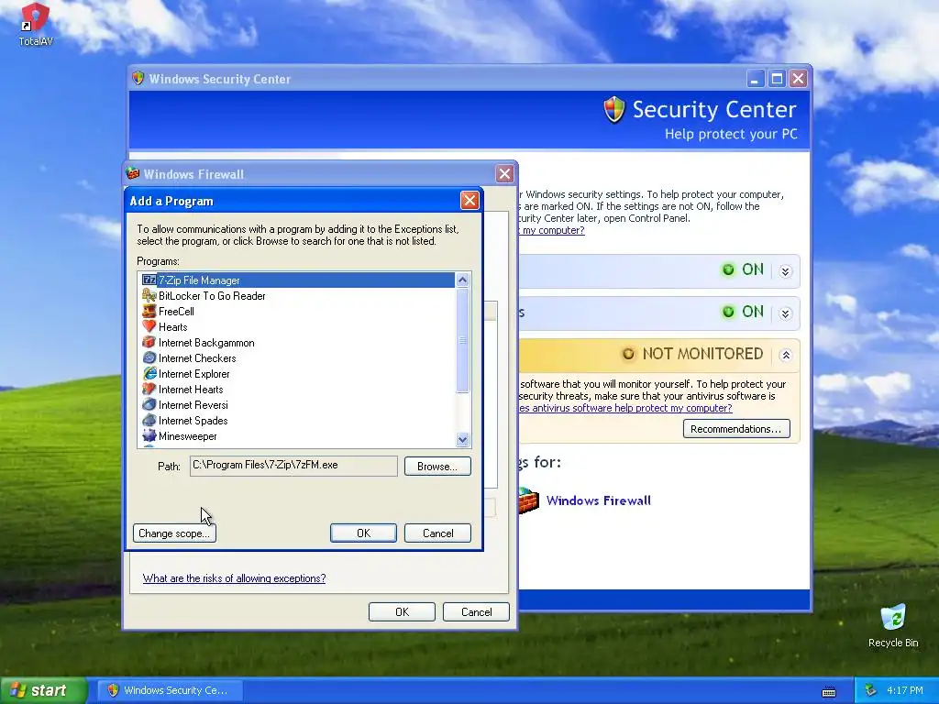Confirm Add a Program with OK
The image size is (939, 704).
pyautogui.click(x=363, y=533)
